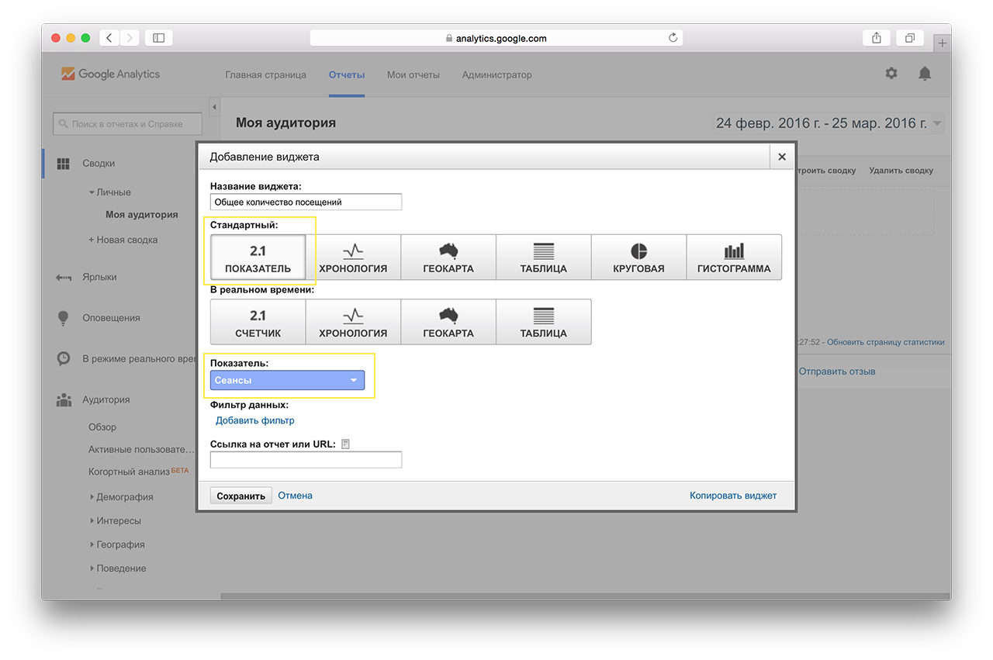
Task: Select the real-time Геокарта widget
Action: (448, 322)
